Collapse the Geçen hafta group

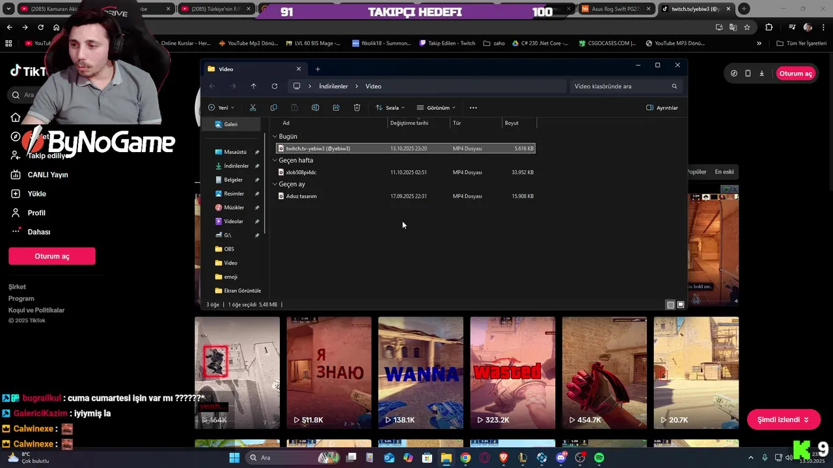point(275,161)
